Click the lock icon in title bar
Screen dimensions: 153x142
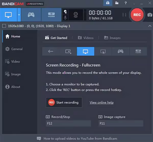(108, 3)
